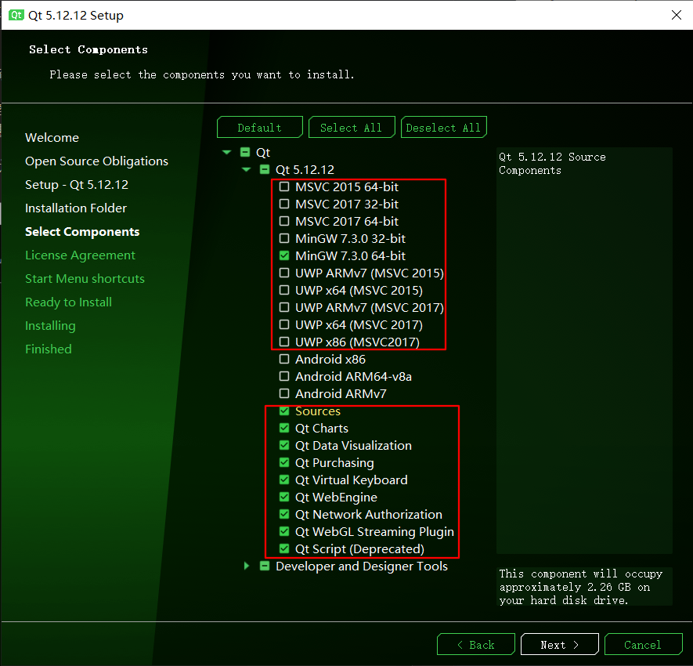Check MinGW 7.3.0 32-bit checkbox

pos(284,238)
